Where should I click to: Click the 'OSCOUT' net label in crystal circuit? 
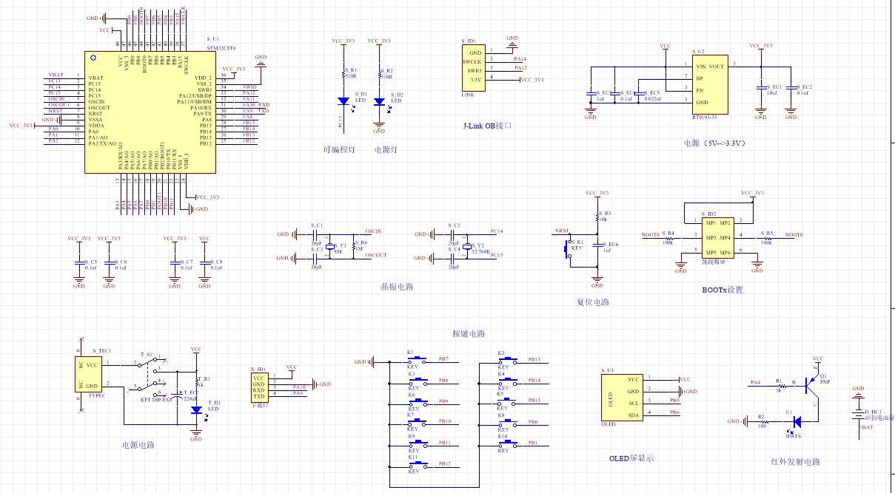point(375,255)
